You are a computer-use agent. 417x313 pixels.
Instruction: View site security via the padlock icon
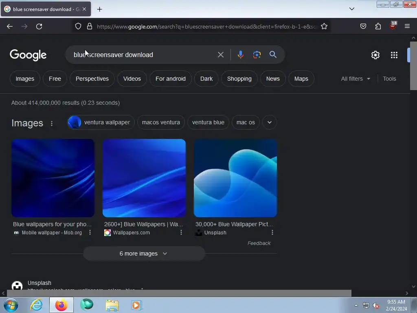(x=90, y=26)
